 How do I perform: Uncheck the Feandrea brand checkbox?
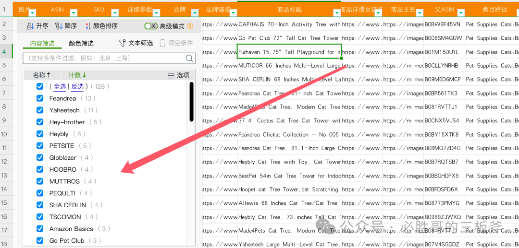40,98
